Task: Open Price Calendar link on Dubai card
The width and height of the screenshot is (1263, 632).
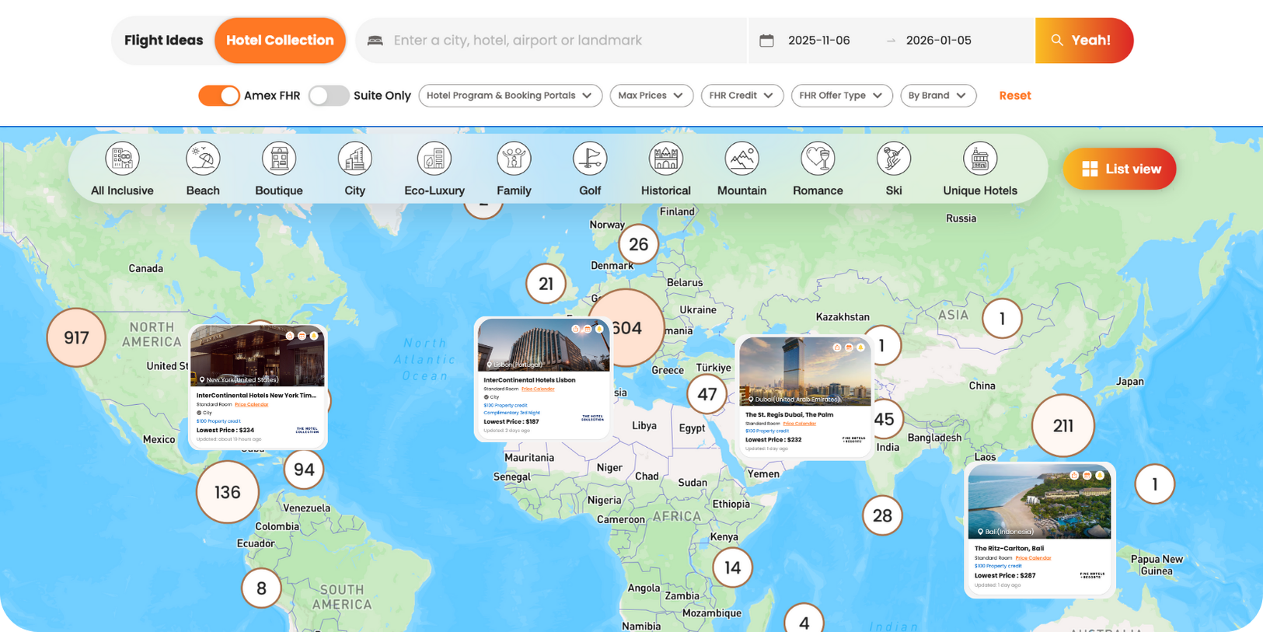Action: click(799, 424)
